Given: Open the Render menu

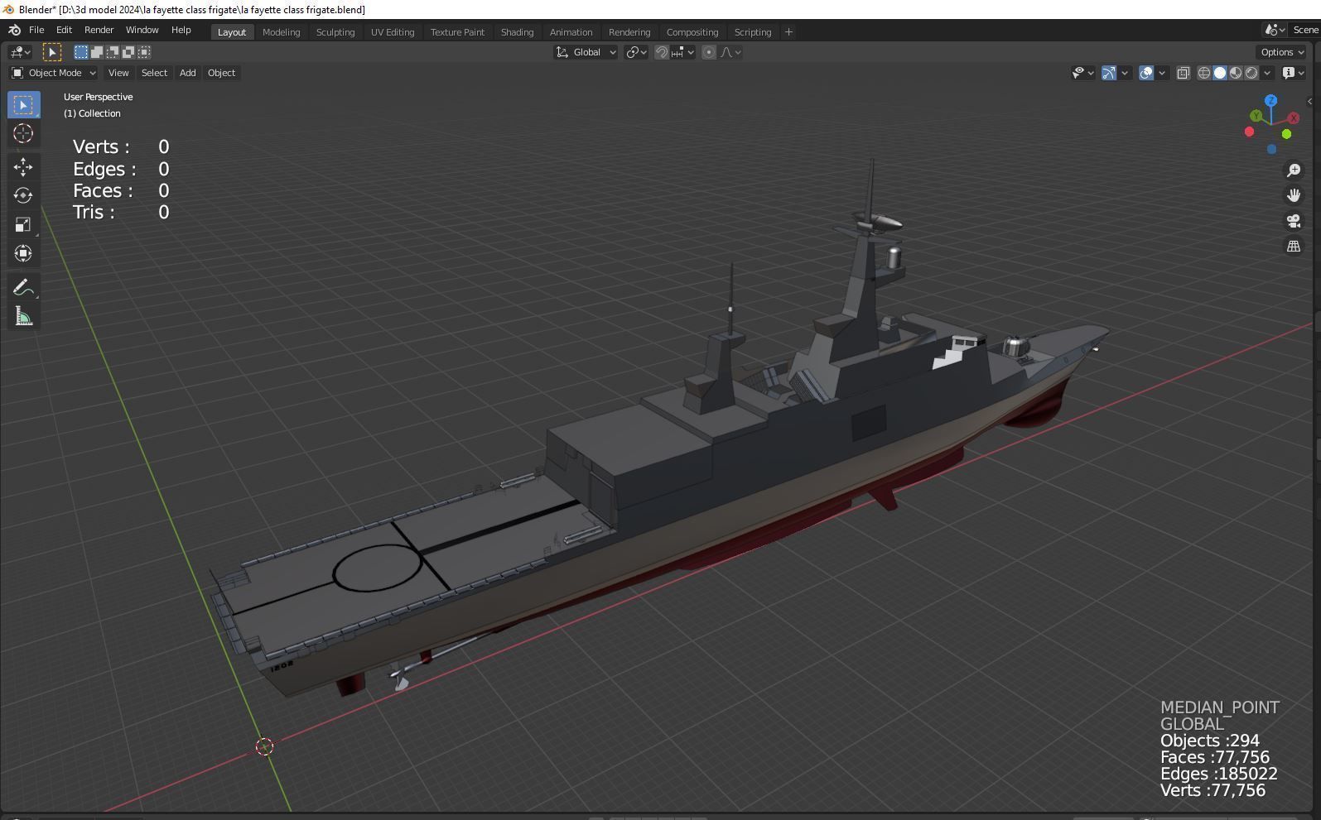Looking at the screenshot, I should coord(99,30).
